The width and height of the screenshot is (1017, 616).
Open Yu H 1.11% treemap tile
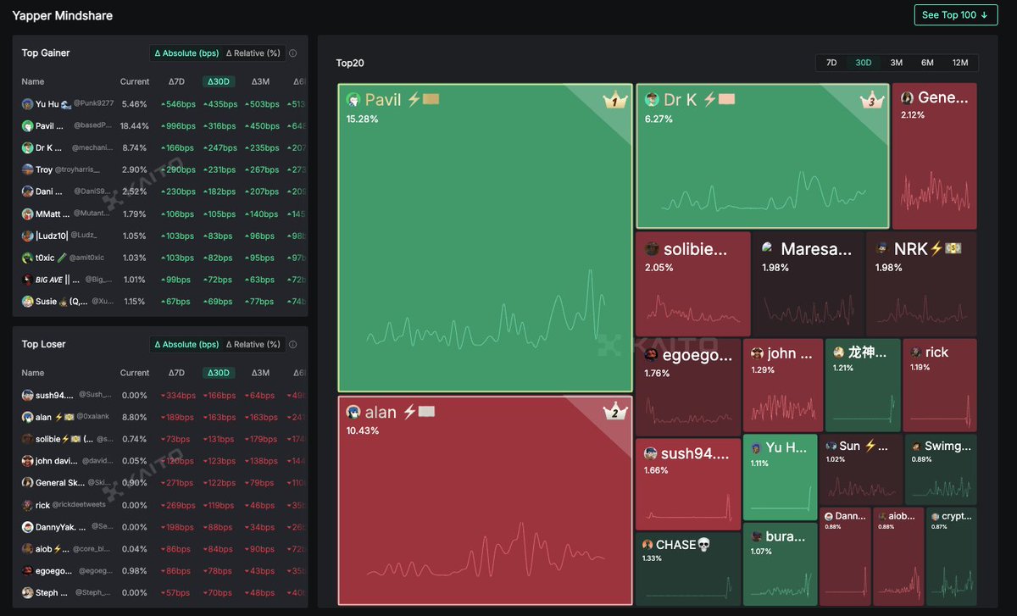781,477
